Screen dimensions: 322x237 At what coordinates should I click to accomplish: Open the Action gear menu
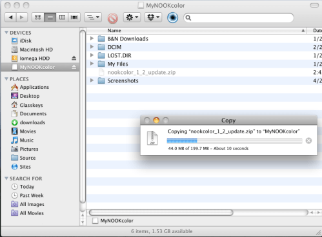132,17
